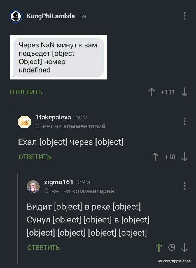
Task: Downvote KungPhiLambda's comment
Action: coord(184,92)
